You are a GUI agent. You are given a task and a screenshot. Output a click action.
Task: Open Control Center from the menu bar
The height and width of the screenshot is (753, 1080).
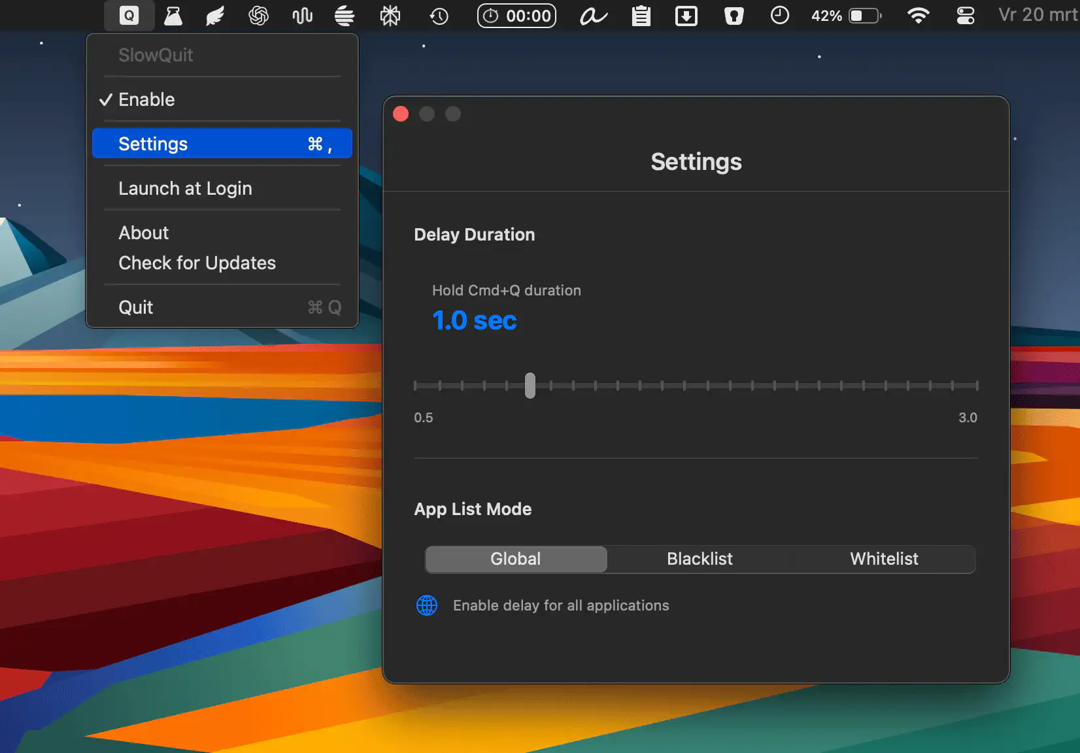(965, 16)
